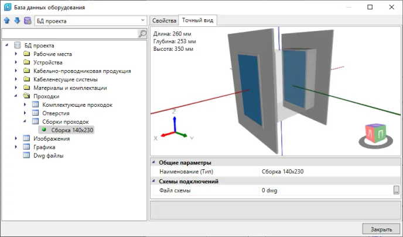Click the ellipsis browse button for Файл схемы
Viewport: 403px width, 237px height.
click(x=396, y=190)
